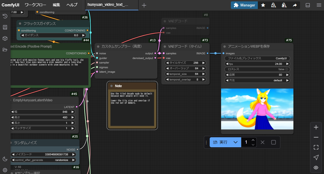The width and height of the screenshot is (324, 174).
Task: Increase 幅 width right arrow
Action: tap(73, 112)
